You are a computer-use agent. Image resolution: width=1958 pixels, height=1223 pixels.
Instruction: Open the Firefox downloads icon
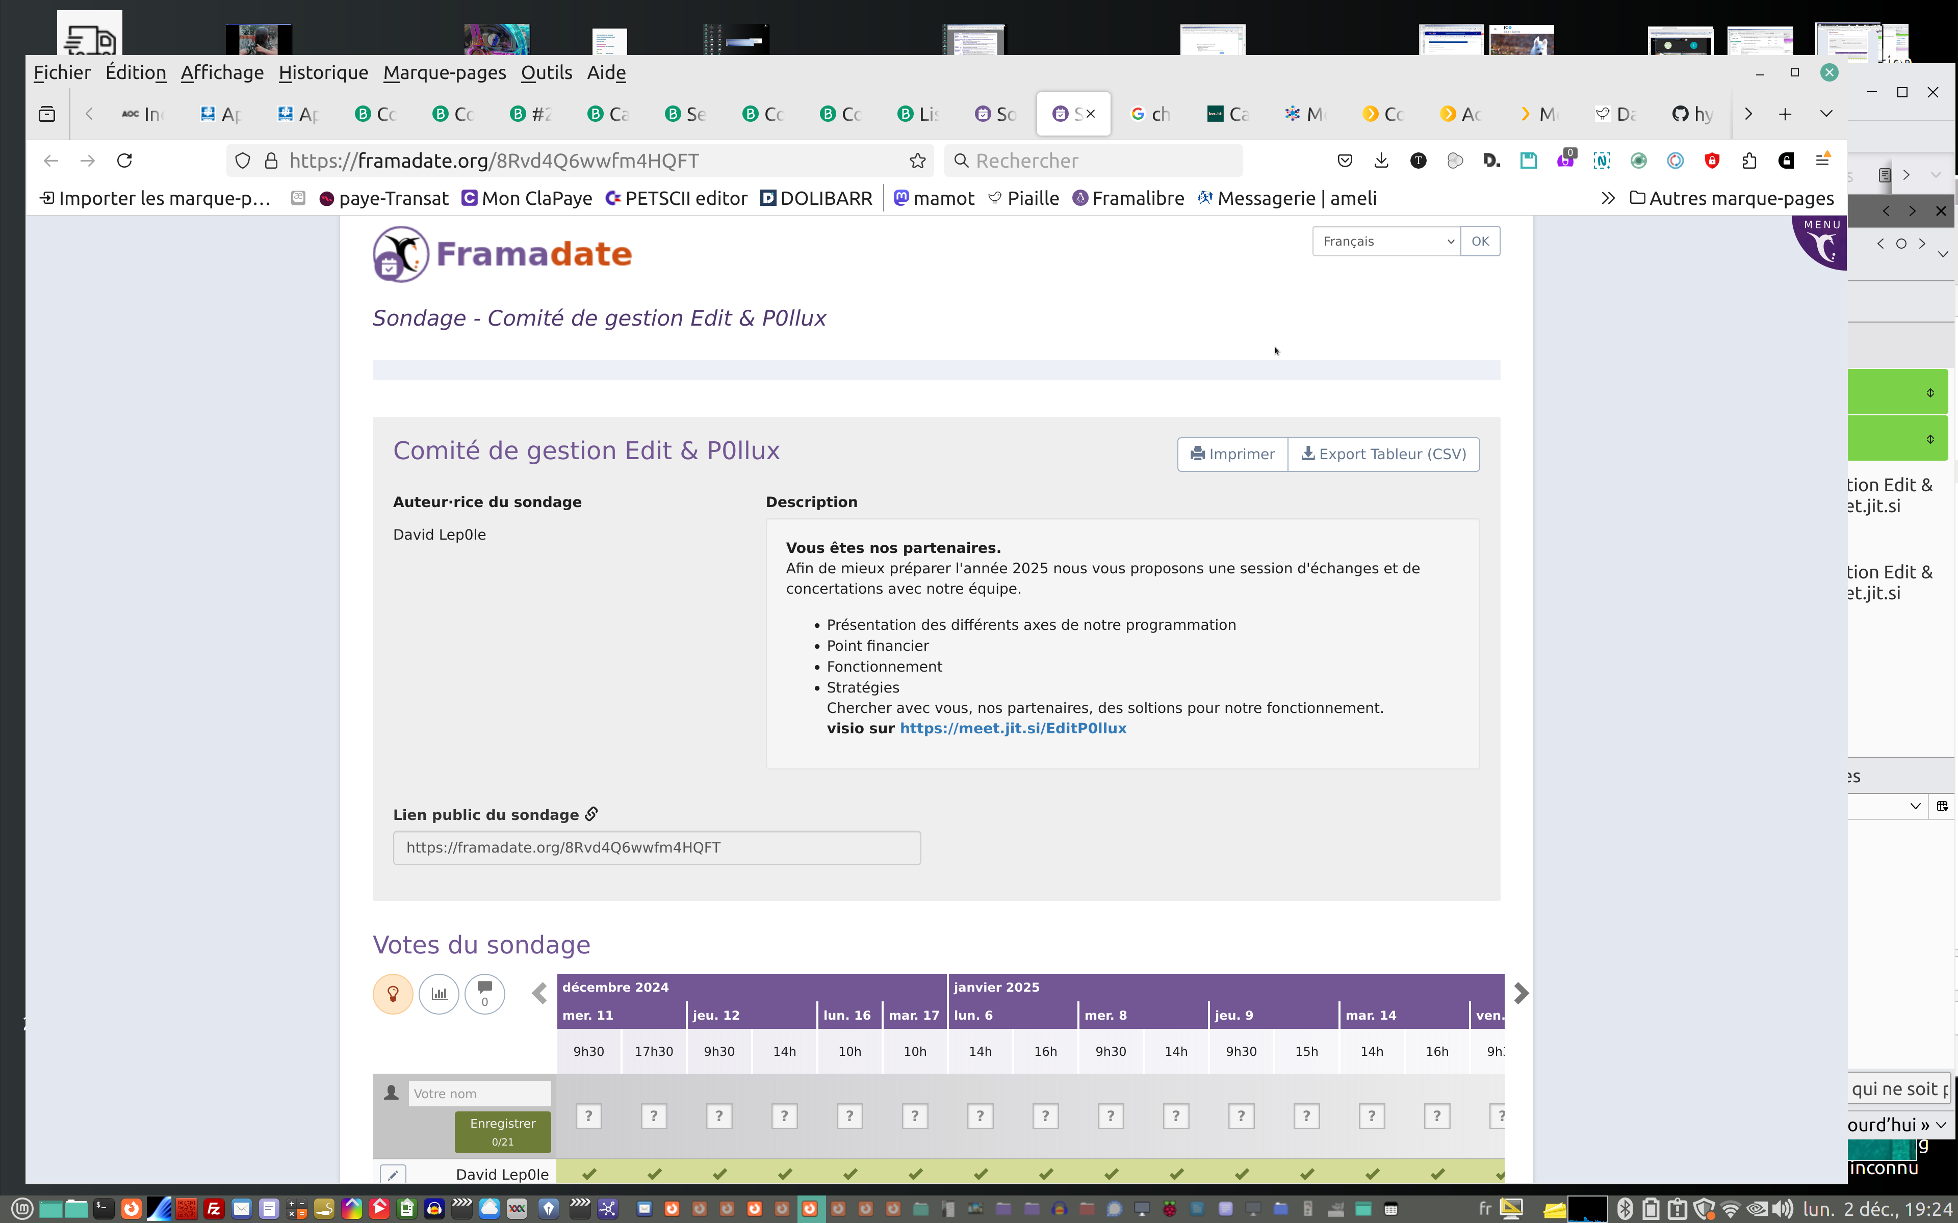click(1381, 160)
